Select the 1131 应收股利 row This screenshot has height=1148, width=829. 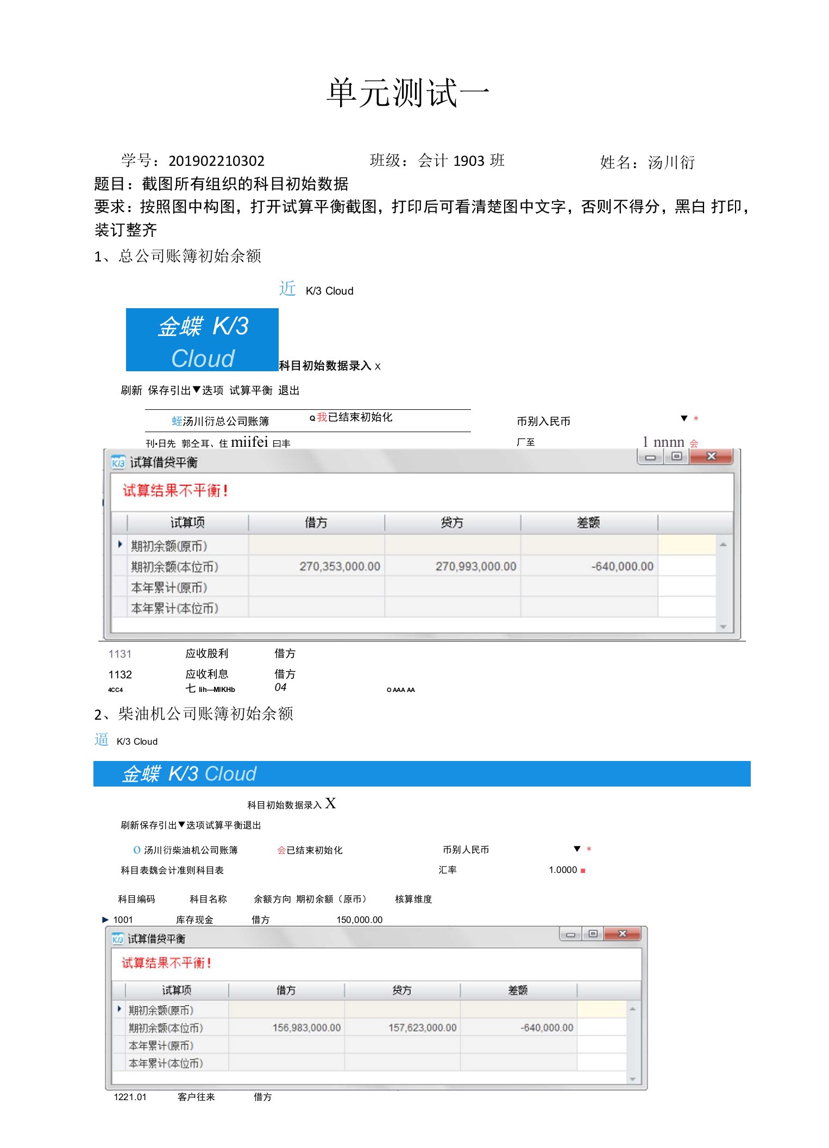point(202,653)
